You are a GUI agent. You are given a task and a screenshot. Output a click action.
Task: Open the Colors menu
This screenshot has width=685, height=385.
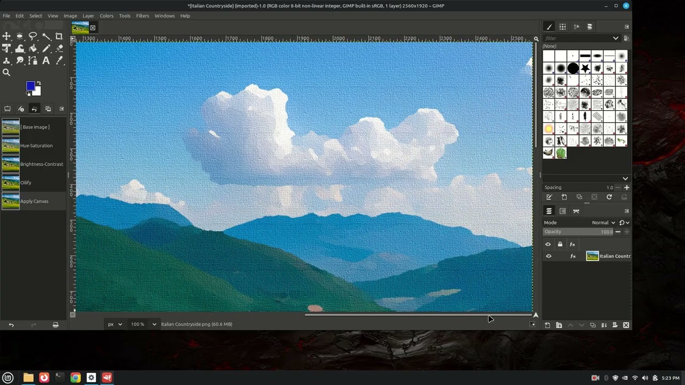tap(106, 16)
